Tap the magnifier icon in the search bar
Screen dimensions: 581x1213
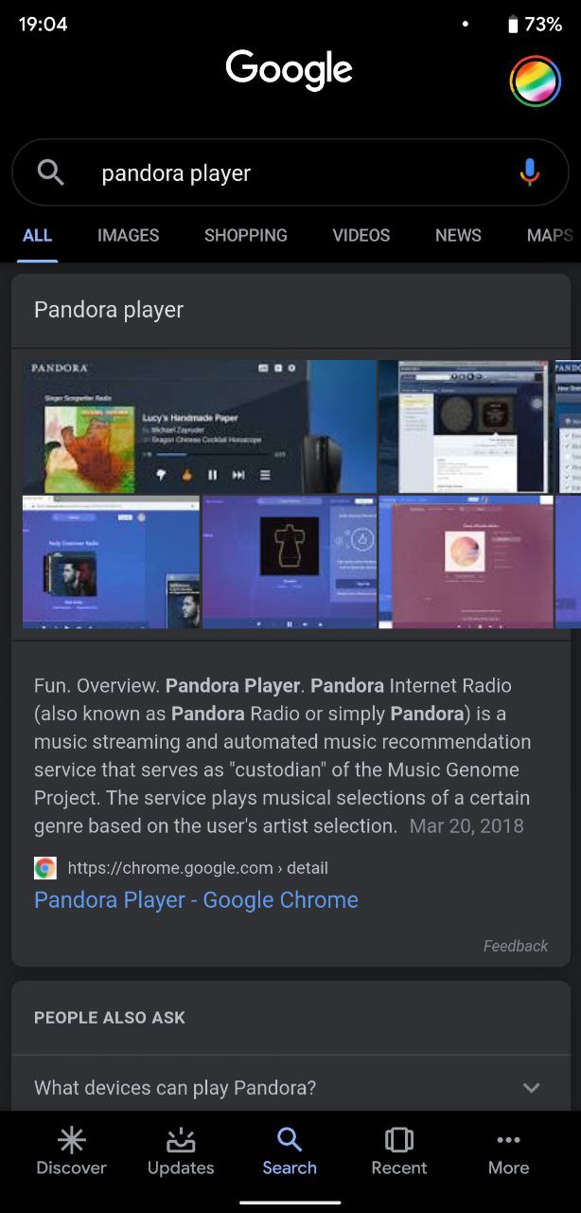pos(50,172)
